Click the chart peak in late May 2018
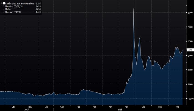Screen dimensions: 194x111 pos(134,9)
